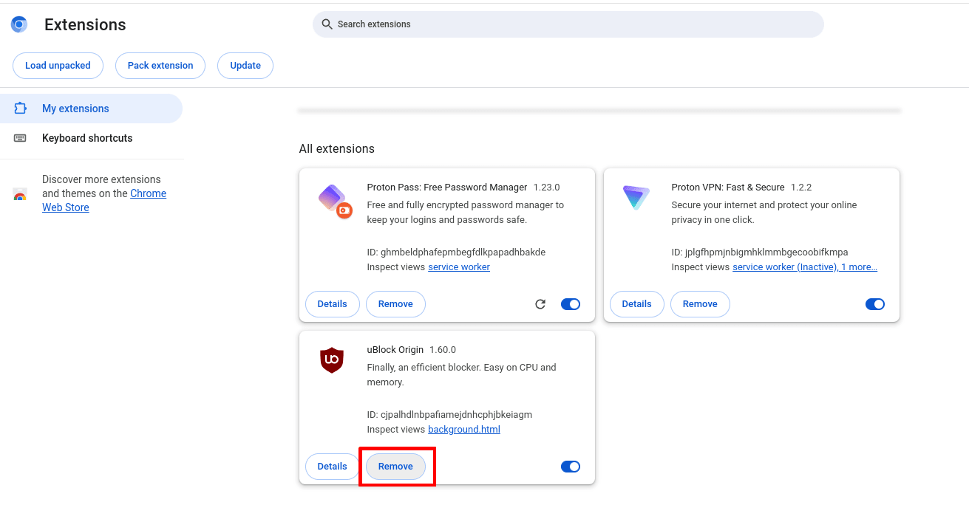
Task: Click the uBlock Origin name text
Action: [x=395, y=350]
